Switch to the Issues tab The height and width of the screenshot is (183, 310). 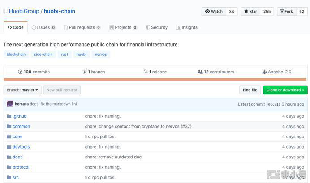click(x=43, y=27)
